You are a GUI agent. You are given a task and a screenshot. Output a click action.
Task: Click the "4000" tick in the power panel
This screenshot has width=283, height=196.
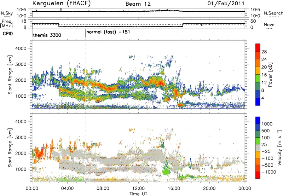(21, 48)
